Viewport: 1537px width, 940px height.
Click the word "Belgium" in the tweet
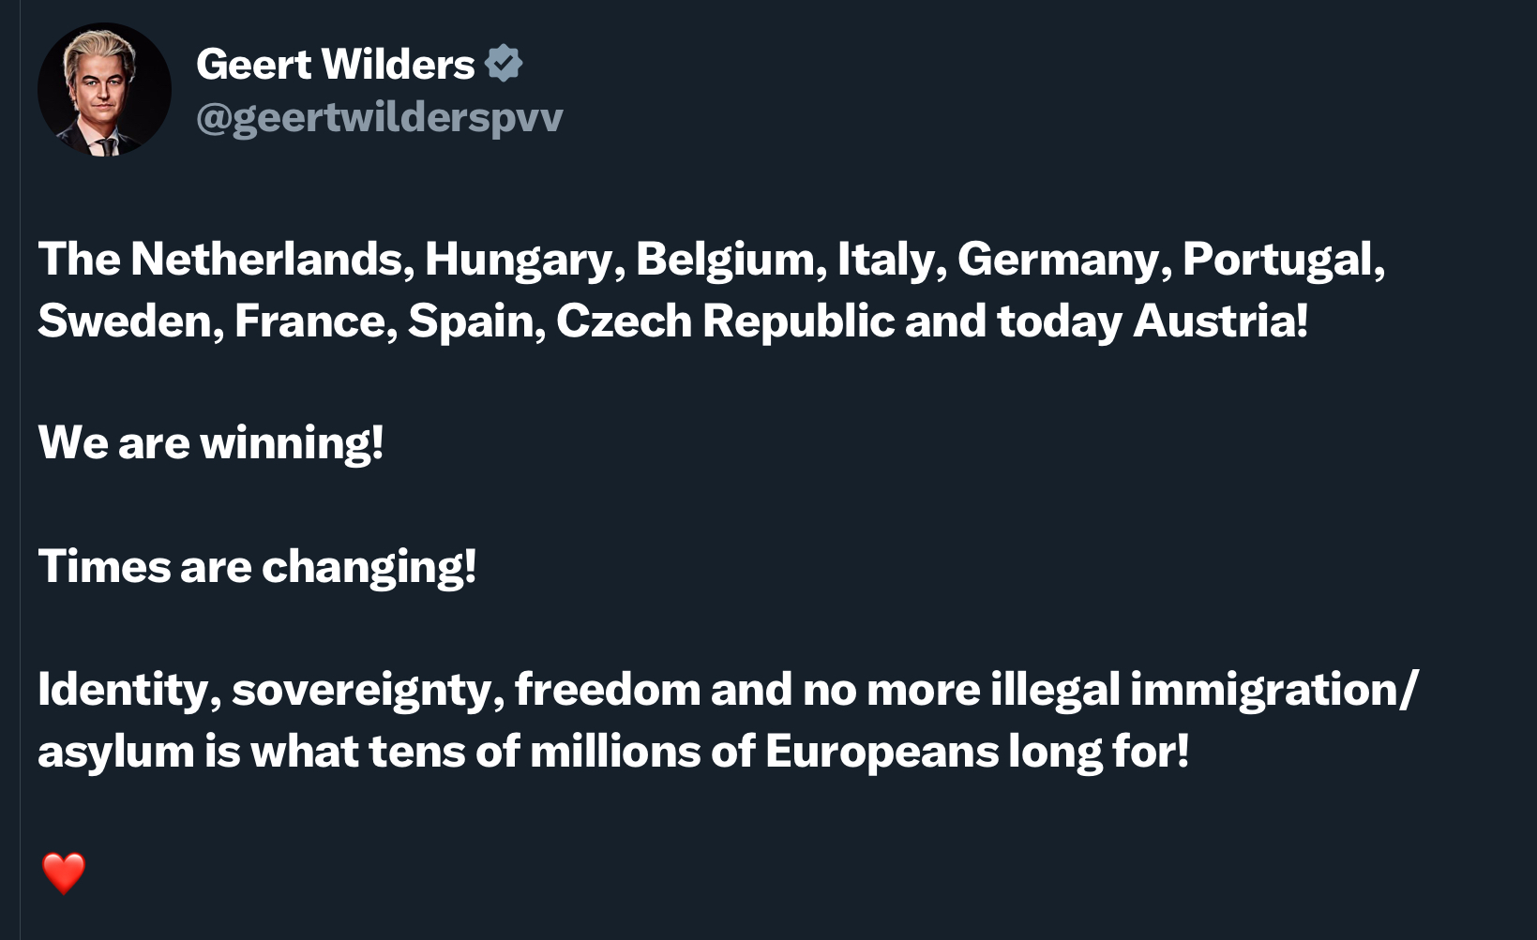coord(726,261)
